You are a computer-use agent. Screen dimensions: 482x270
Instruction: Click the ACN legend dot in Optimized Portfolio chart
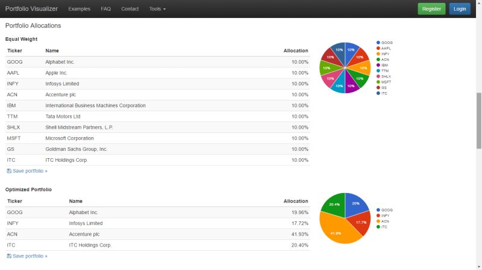click(378, 221)
